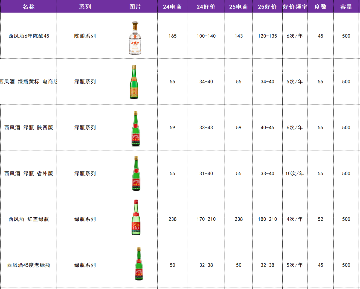Click 24电商 value 50 in 老绿瓶 row
Screen dimensions: 360x289
[172, 265]
